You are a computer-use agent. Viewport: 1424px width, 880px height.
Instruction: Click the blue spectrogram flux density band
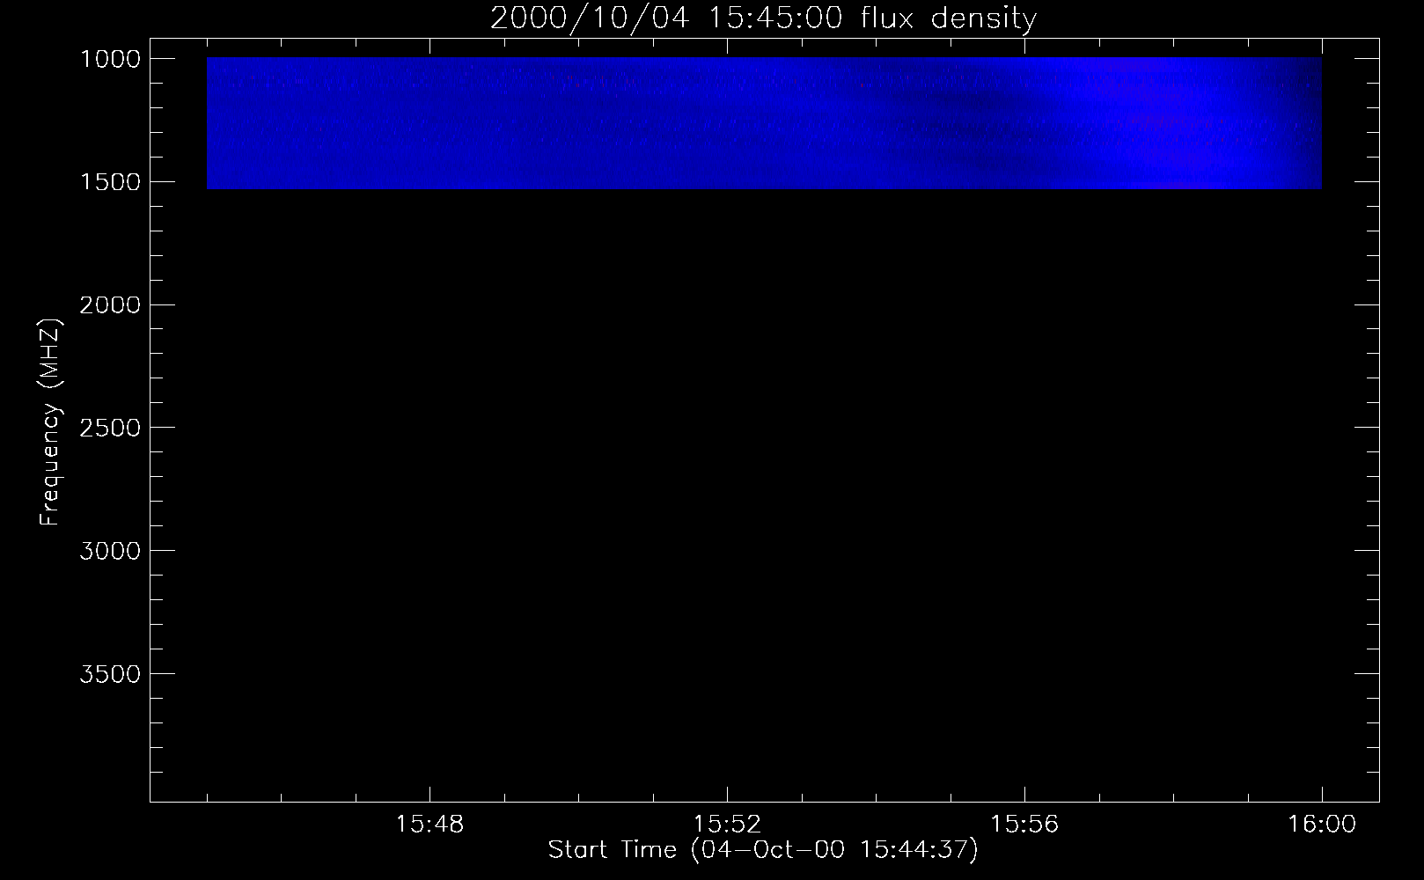coord(764,123)
